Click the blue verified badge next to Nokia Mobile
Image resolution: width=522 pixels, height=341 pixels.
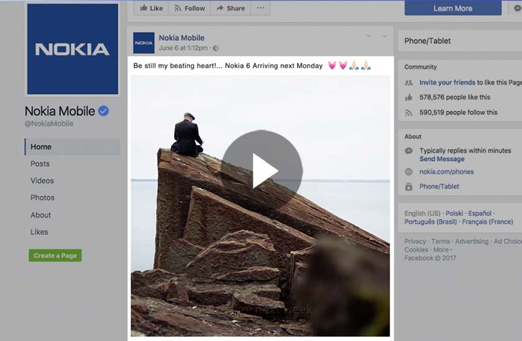click(x=104, y=111)
